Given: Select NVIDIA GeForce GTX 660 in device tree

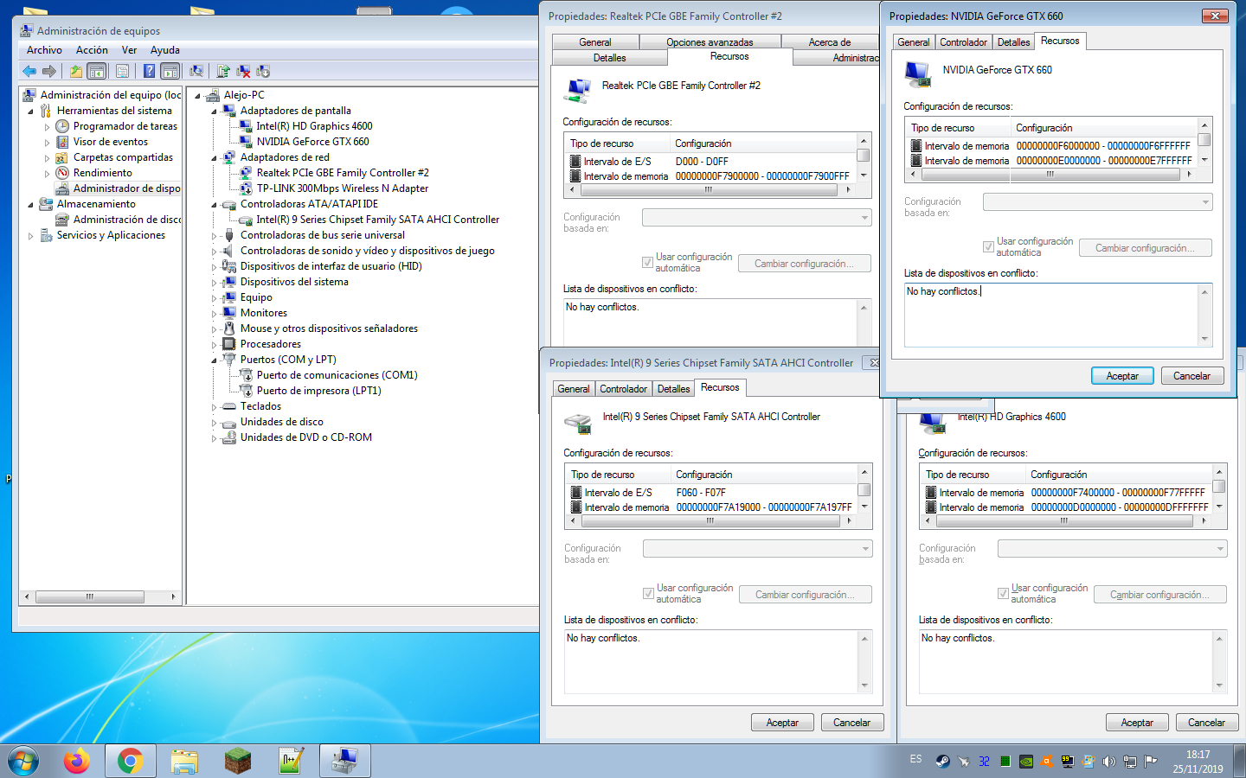Looking at the screenshot, I should click(312, 142).
